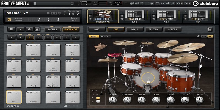The image size is (220, 110).
Task: Select Kick type B radio option
Action: click(98, 101)
